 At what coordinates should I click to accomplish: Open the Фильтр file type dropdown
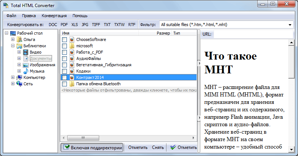pos(290,25)
